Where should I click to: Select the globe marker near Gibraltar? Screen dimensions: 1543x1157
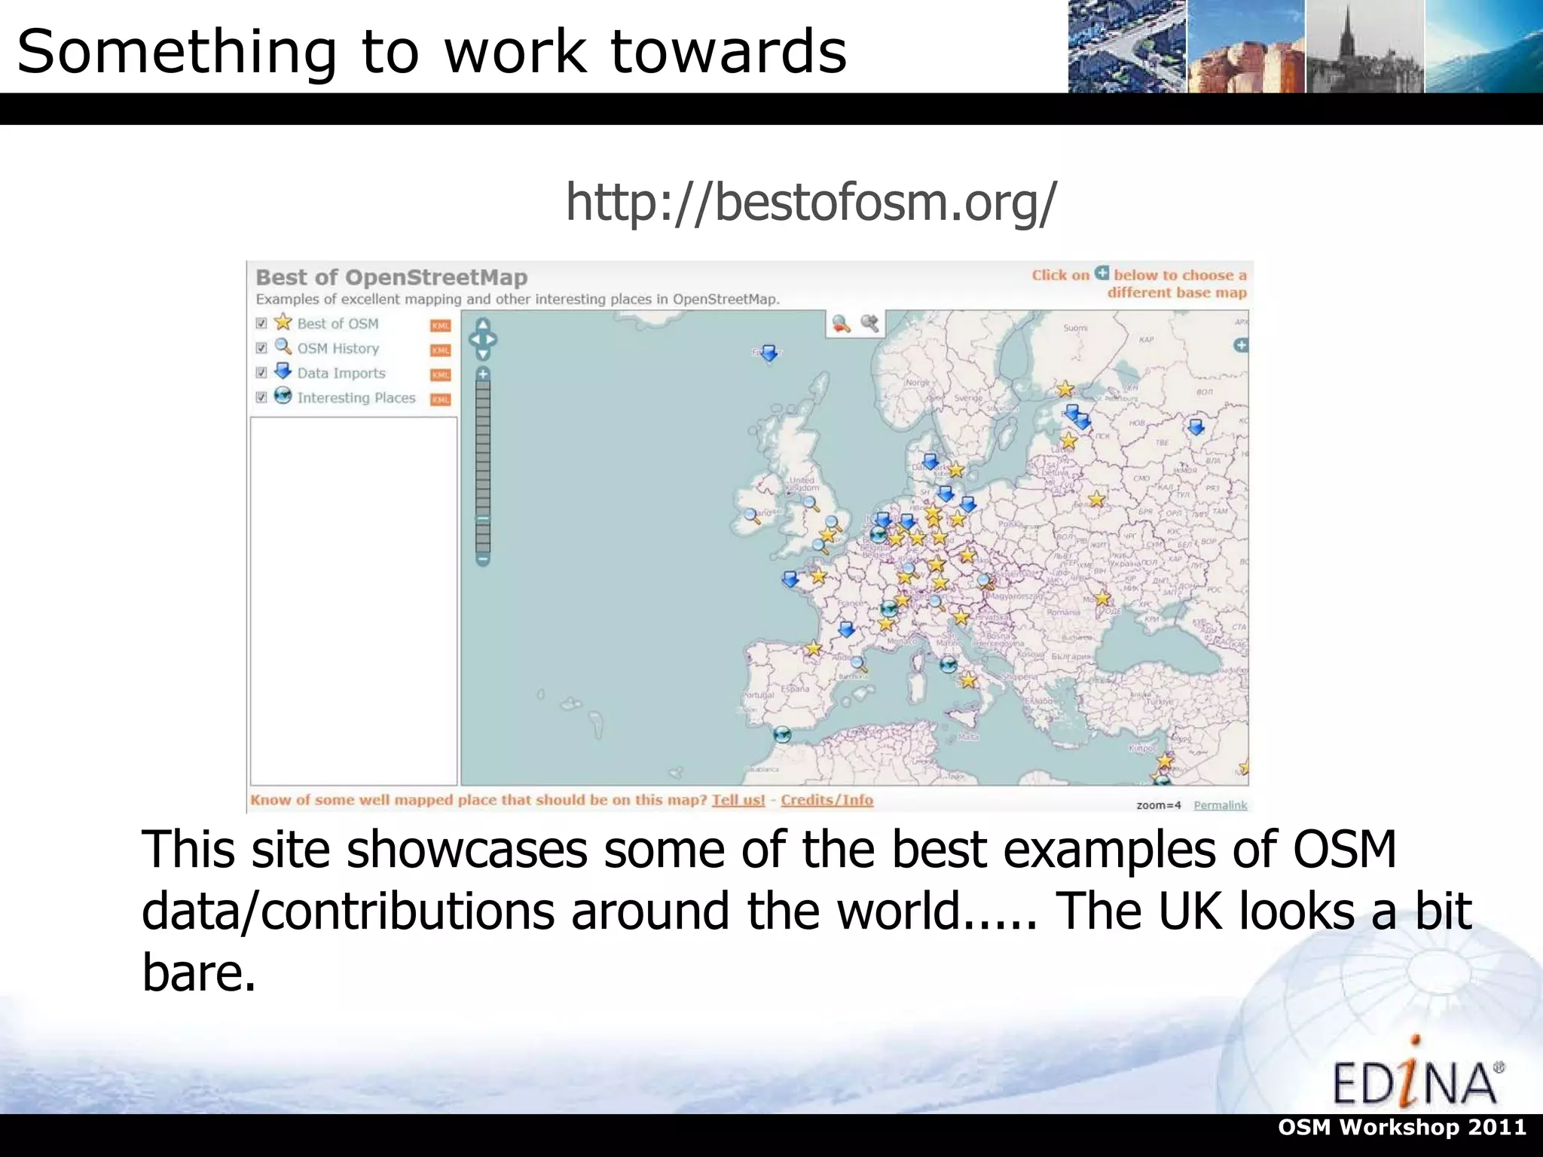pos(782,734)
